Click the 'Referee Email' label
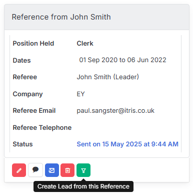The image size is (193, 195). [34, 111]
